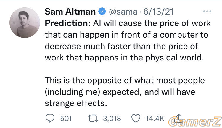Retweet using the arrows icon
Viewport: 222px width, 128px height.
pyautogui.click(x=93, y=119)
